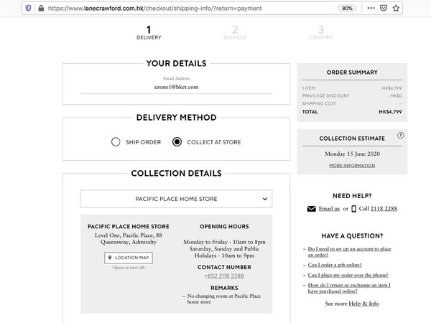Click the phone icon beside Call

[x=353, y=209]
